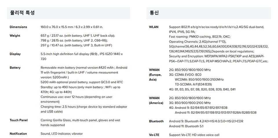Select the WLAN label
This screenshot has height=138, width=278.
coord(154,27)
